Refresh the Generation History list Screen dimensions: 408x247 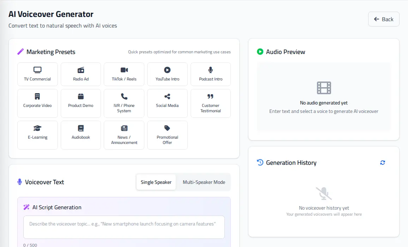click(383, 163)
